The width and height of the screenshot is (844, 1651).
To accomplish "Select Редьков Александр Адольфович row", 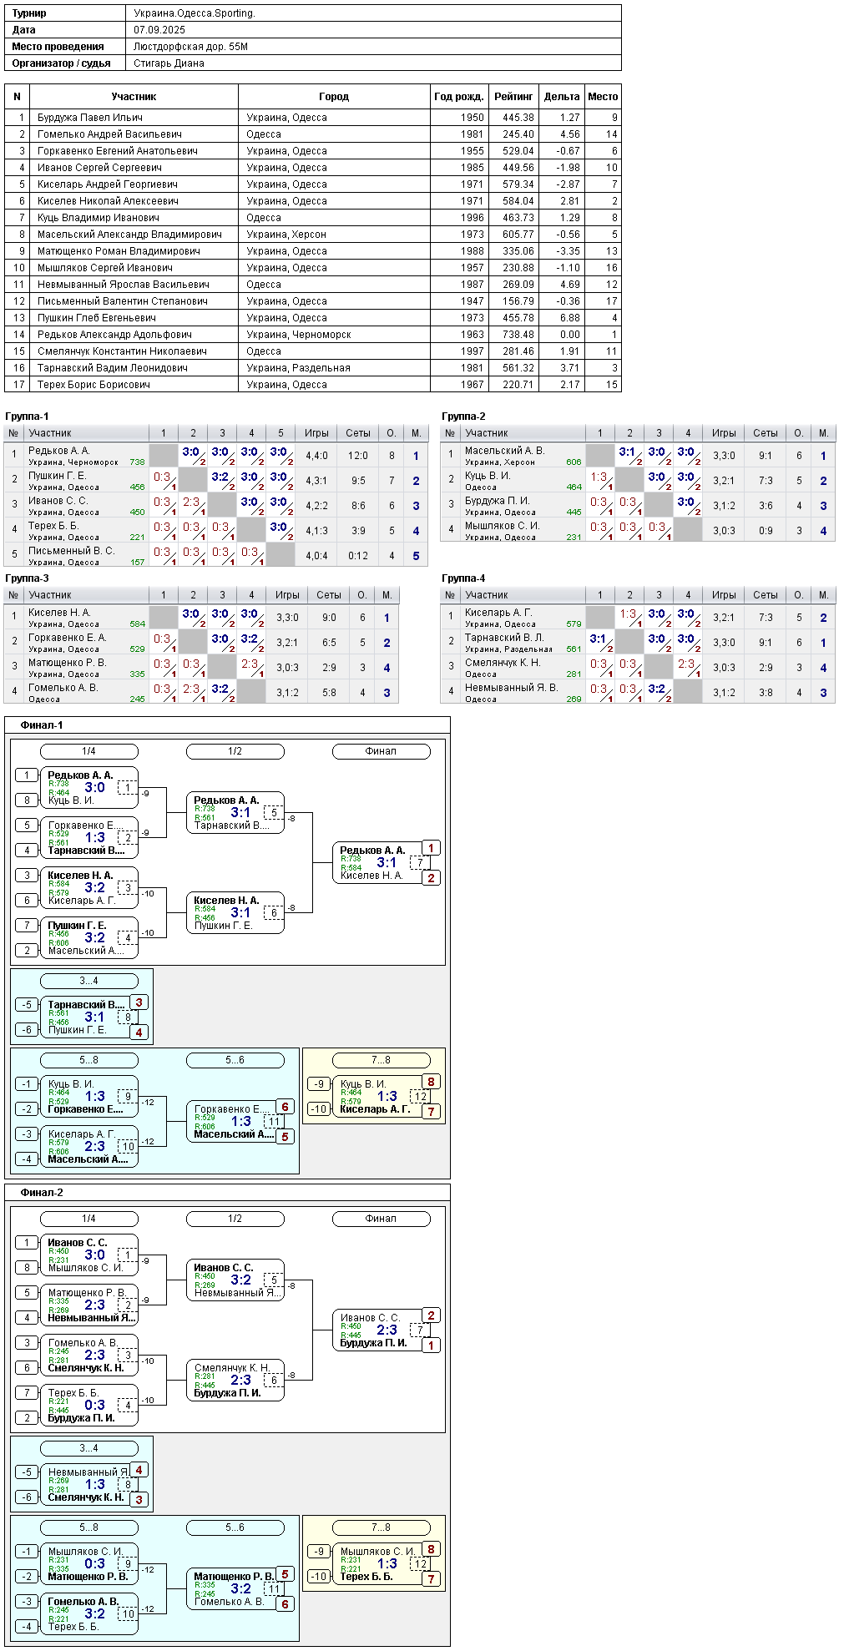I will (312, 335).
